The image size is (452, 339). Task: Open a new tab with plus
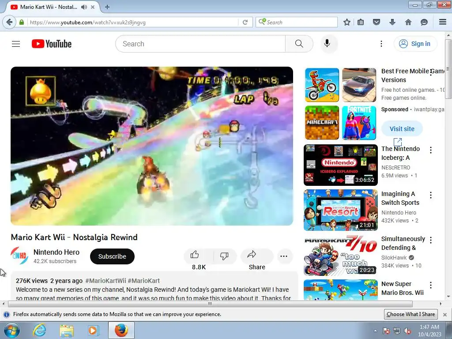tap(107, 7)
